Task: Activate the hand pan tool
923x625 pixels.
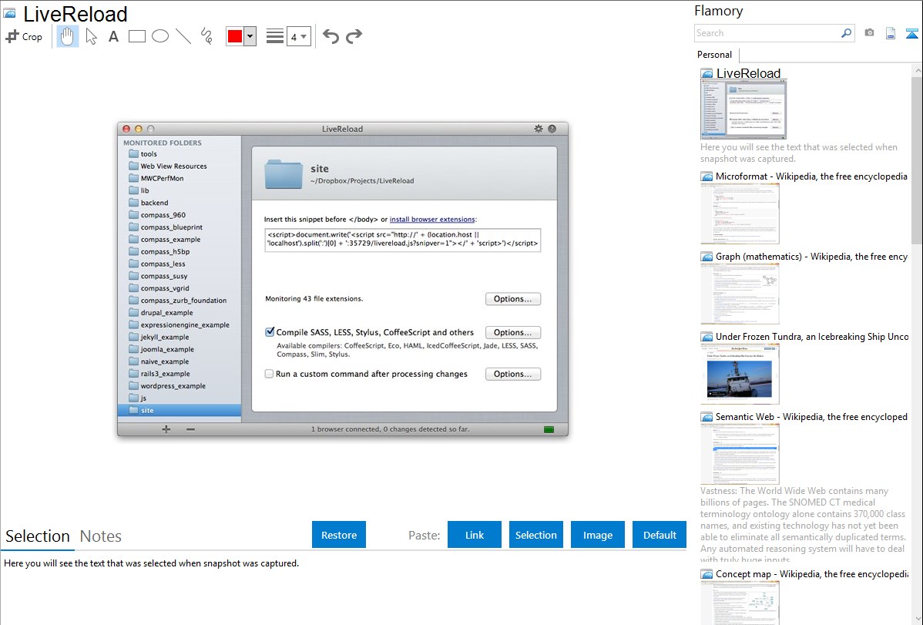Action: [67, 36]
